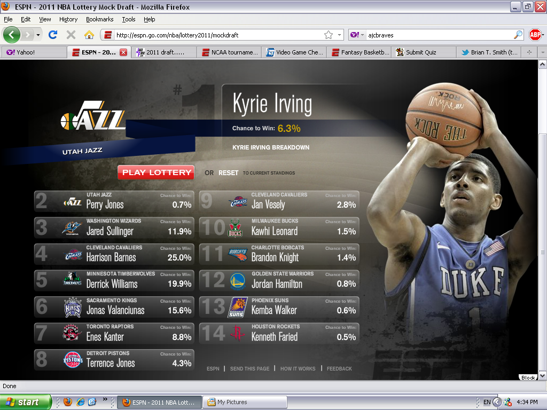Bookmark this page with star icon
Viewport: 547px width, 410px height.
(329, 35)
